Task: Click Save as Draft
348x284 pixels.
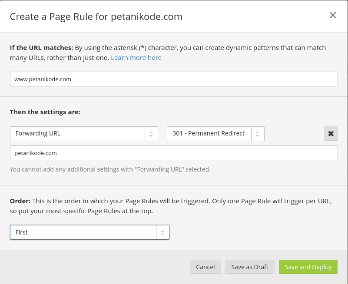Action: (x=249, y=267)
